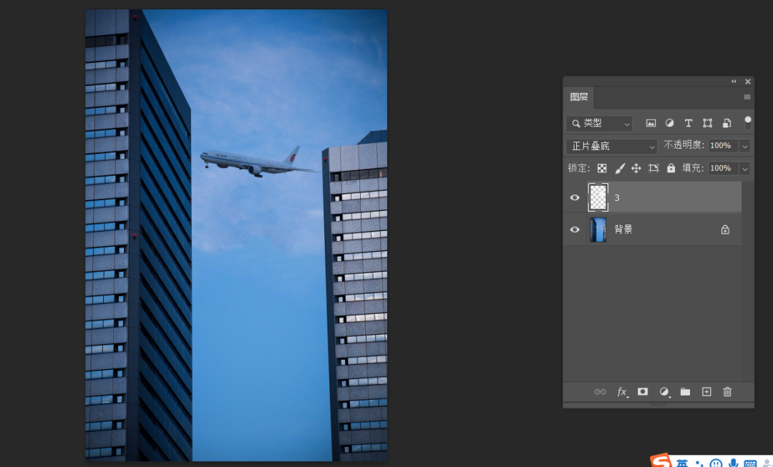Close the Layers panel with X
Viewport: 773px width, 467px height.
point(748,82)
